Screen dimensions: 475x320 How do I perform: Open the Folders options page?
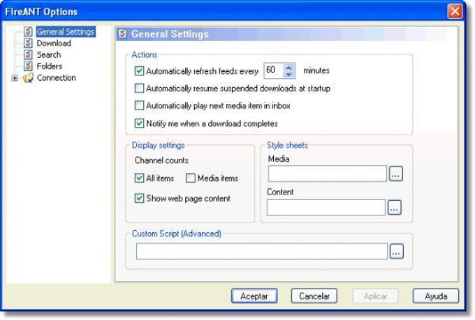(50, 66)
